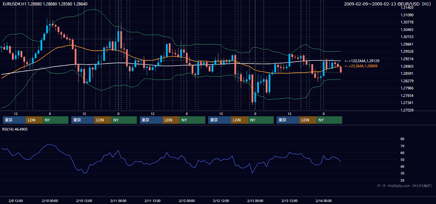Click time axis label 2/13 12:00
This screenshot has width=436, height=204.
pos(289,201)
